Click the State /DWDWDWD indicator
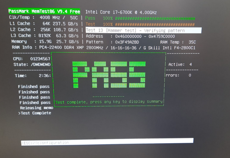This screenshot has width=230, height=158. [x=32, y=65]
